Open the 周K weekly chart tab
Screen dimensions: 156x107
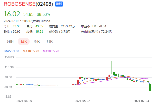pos(37,41)
